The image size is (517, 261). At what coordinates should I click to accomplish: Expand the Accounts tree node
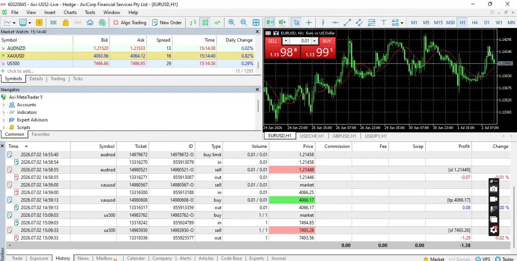[x=3, y=105]
